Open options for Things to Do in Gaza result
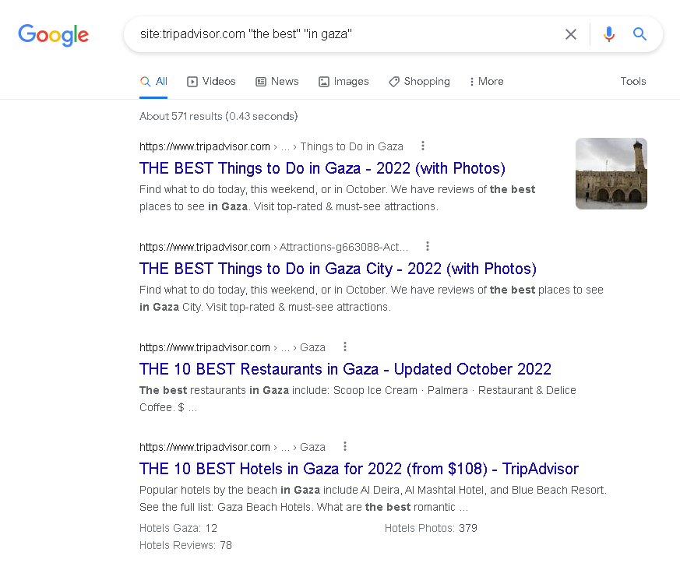This screenshot has width=680, height=570. (x=423, y=146)
